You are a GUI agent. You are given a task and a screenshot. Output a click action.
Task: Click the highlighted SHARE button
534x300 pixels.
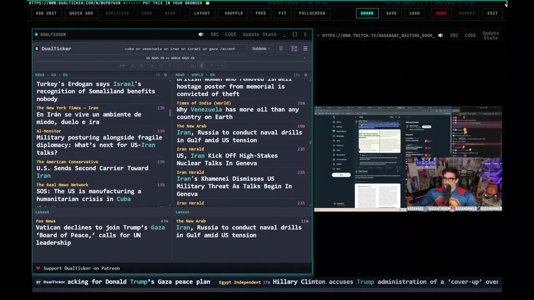pyautogui.click(x=367, y=13)
